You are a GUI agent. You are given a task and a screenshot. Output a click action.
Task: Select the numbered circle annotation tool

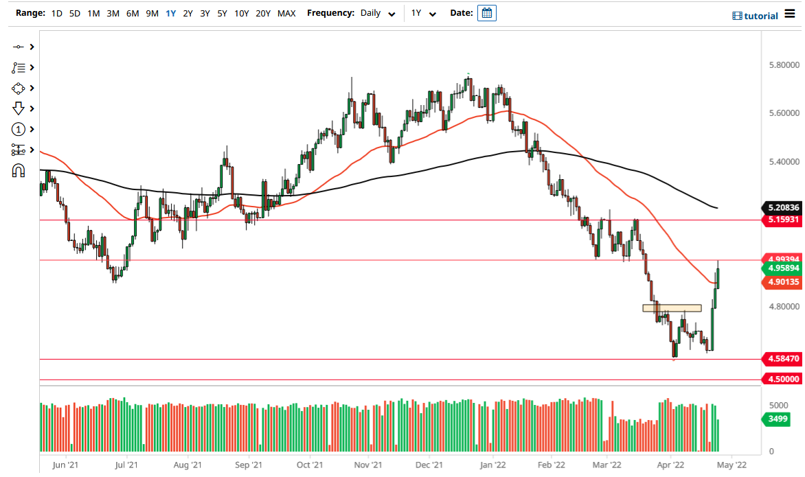coord(19,129)
